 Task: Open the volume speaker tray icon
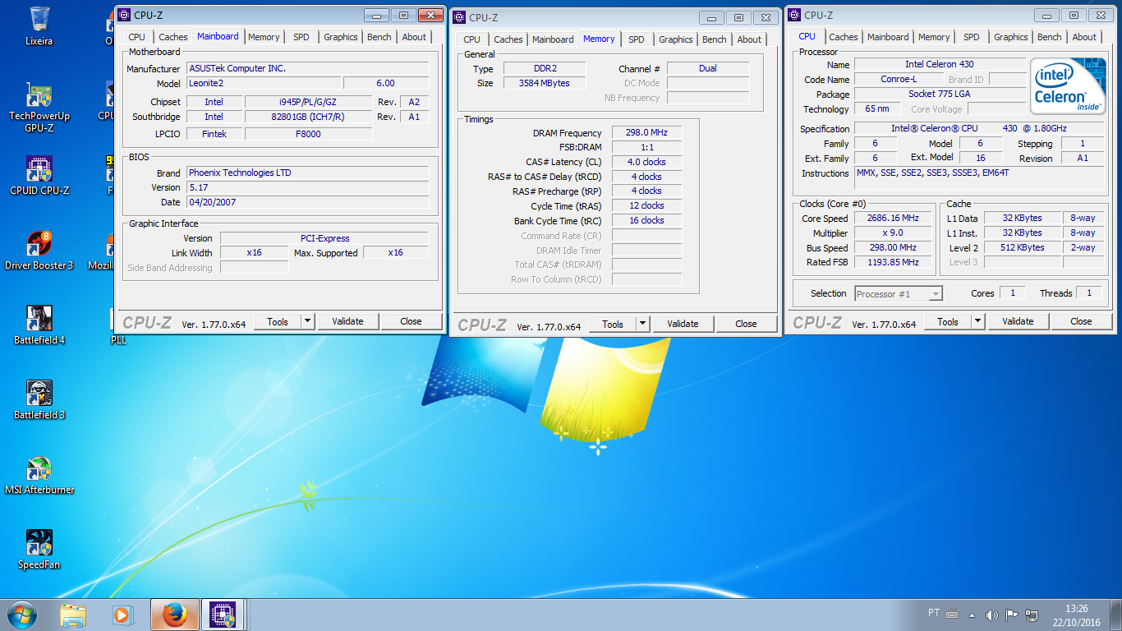tap(992, 615)
